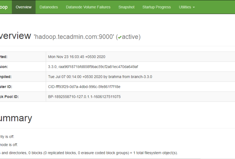Click the Block Pool ID row label
Image resolution: width=235 pixels, height=159 pixels.
click(10, 97)
